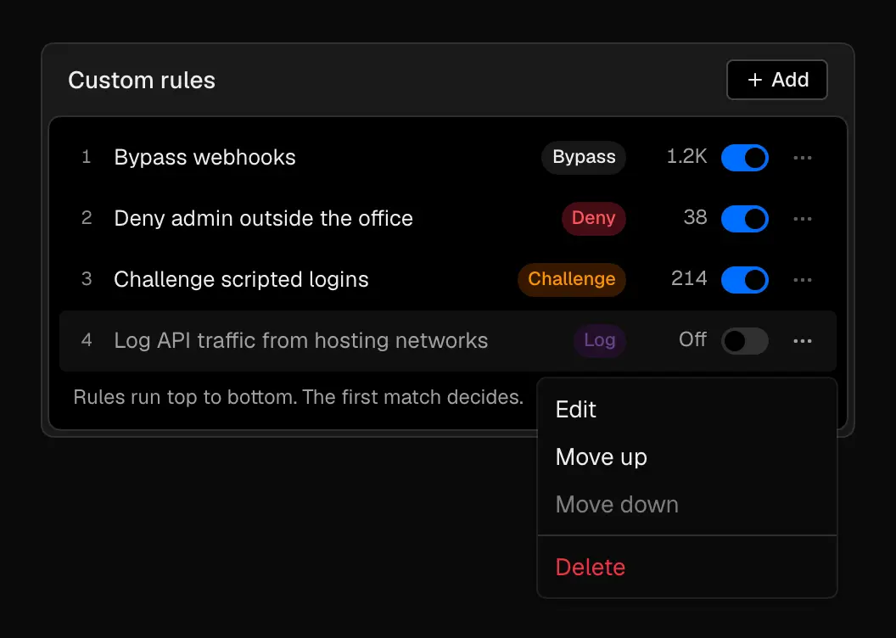Viewport: 896px width, 638px height.
Task: Click the 1.2K hit count
Action: tap(687, 156)
